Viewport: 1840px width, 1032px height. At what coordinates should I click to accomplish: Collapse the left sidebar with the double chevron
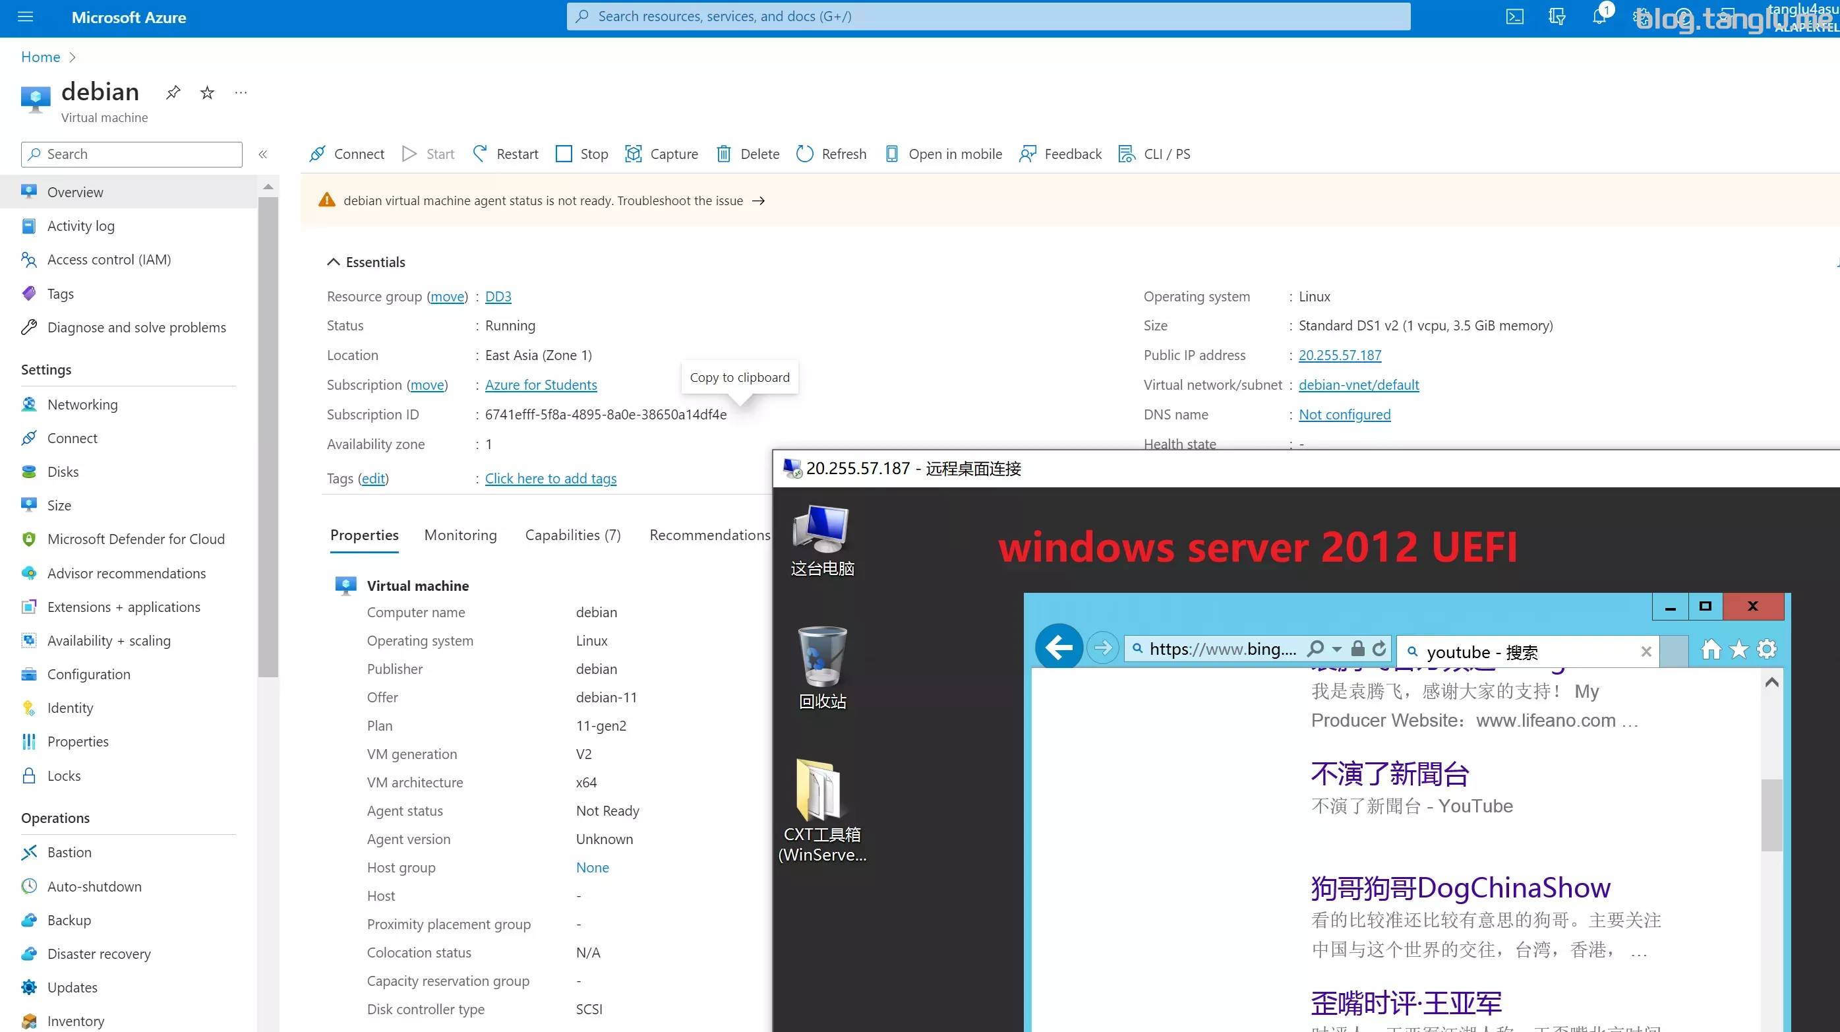point(263,154)
